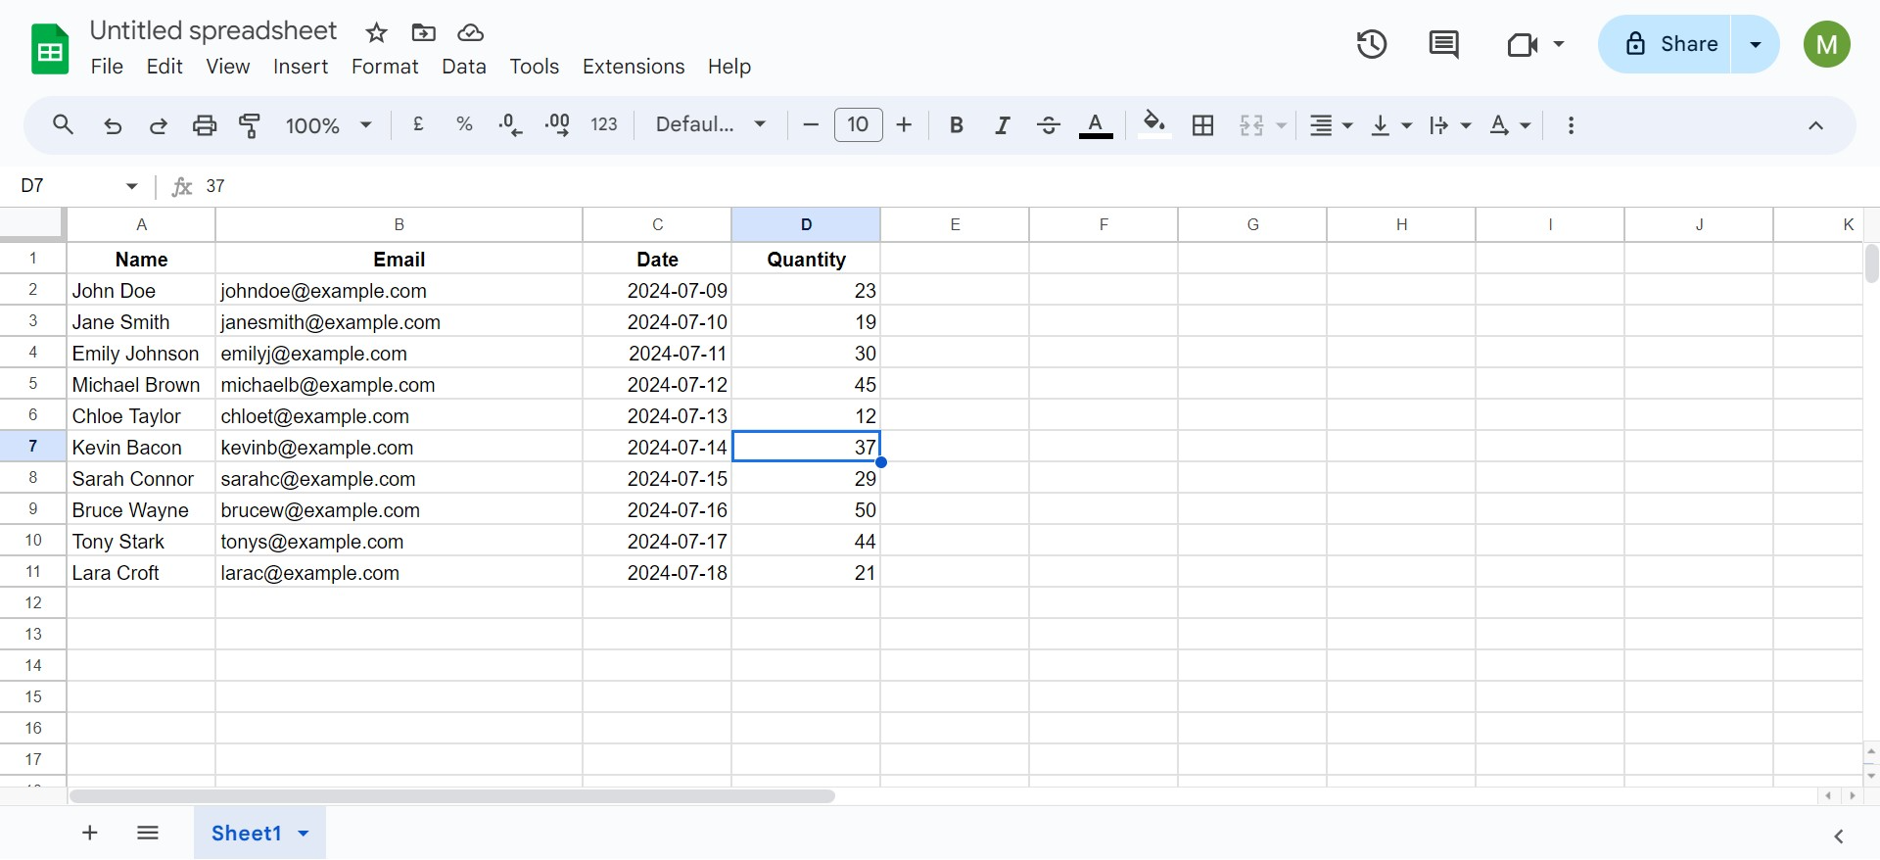Open the Sheet1 tab menu arrow
This screenshot has width=1880, height=860.
304,834
